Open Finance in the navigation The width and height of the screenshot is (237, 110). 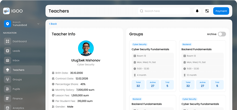[23, 99]
